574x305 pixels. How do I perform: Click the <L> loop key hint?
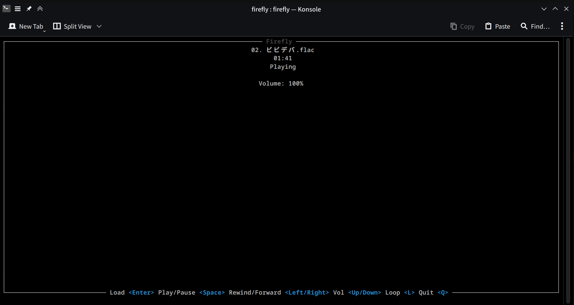tap(409, 293)
